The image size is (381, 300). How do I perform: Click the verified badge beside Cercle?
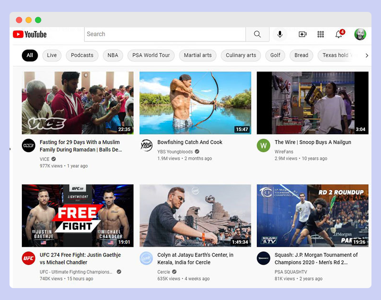174,272
